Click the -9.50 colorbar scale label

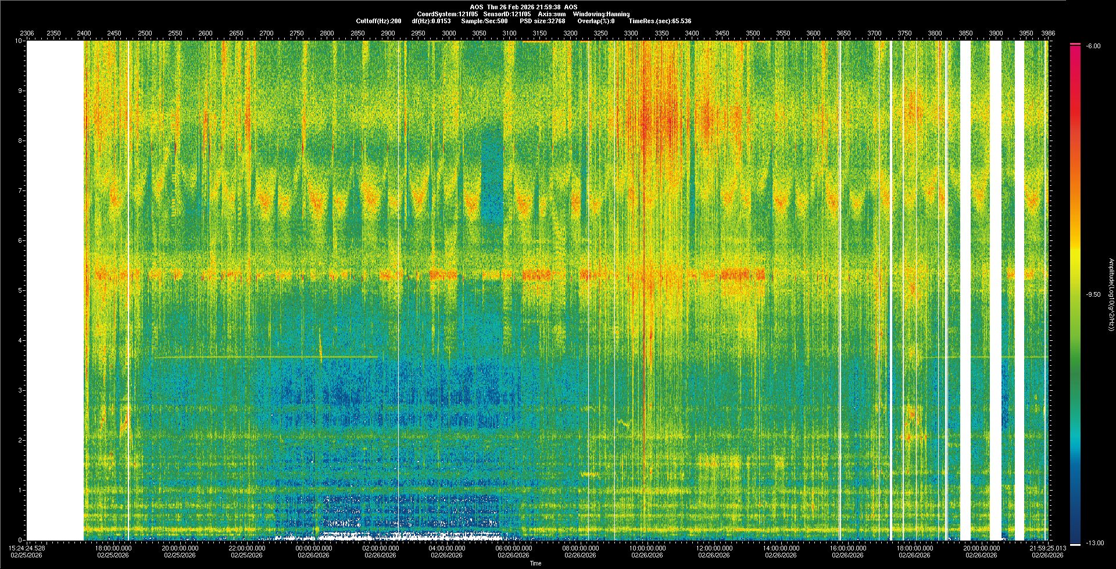coord(1093,294)
